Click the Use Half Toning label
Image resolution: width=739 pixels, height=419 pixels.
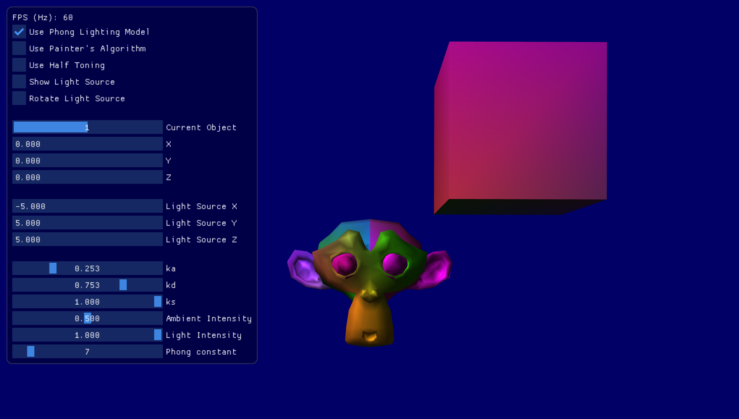[67, 65]
